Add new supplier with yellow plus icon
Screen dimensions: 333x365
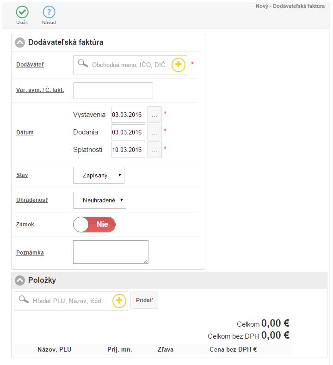tap(179, 65)
